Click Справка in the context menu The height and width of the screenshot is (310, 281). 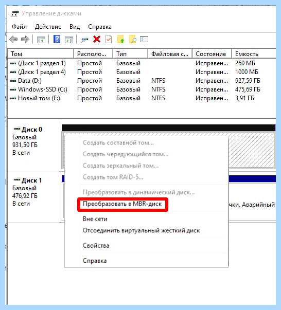point(95,261)
